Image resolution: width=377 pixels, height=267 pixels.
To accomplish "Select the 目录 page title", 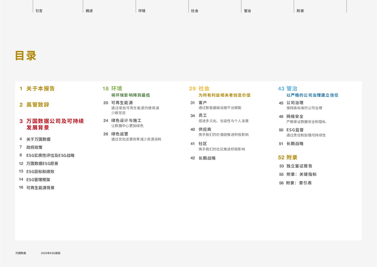I will 26,56.
